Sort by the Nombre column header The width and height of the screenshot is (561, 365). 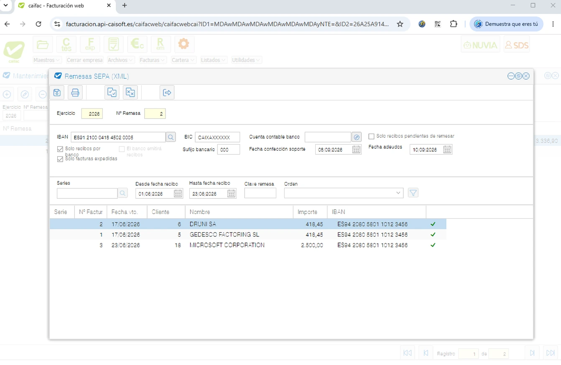coord(239,212)
